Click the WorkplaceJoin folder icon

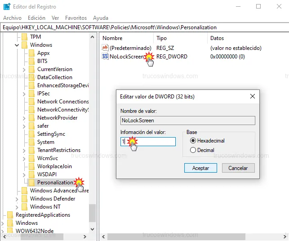pyautogui.click(x=31, y=166)
